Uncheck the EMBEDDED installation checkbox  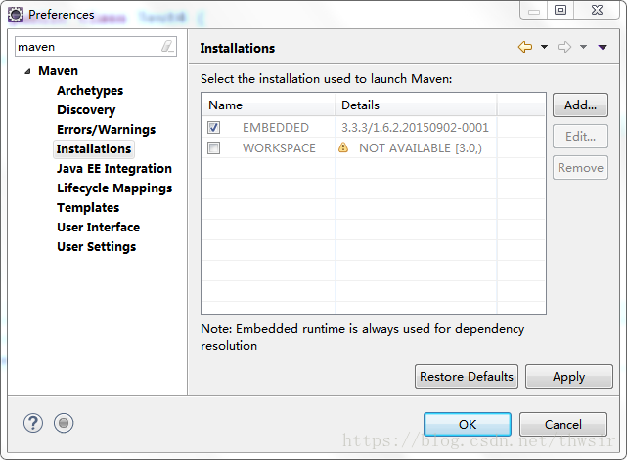point(213,127)
